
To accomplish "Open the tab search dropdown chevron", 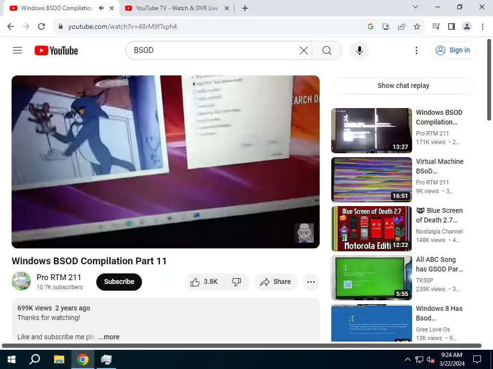I will (415, 7).
